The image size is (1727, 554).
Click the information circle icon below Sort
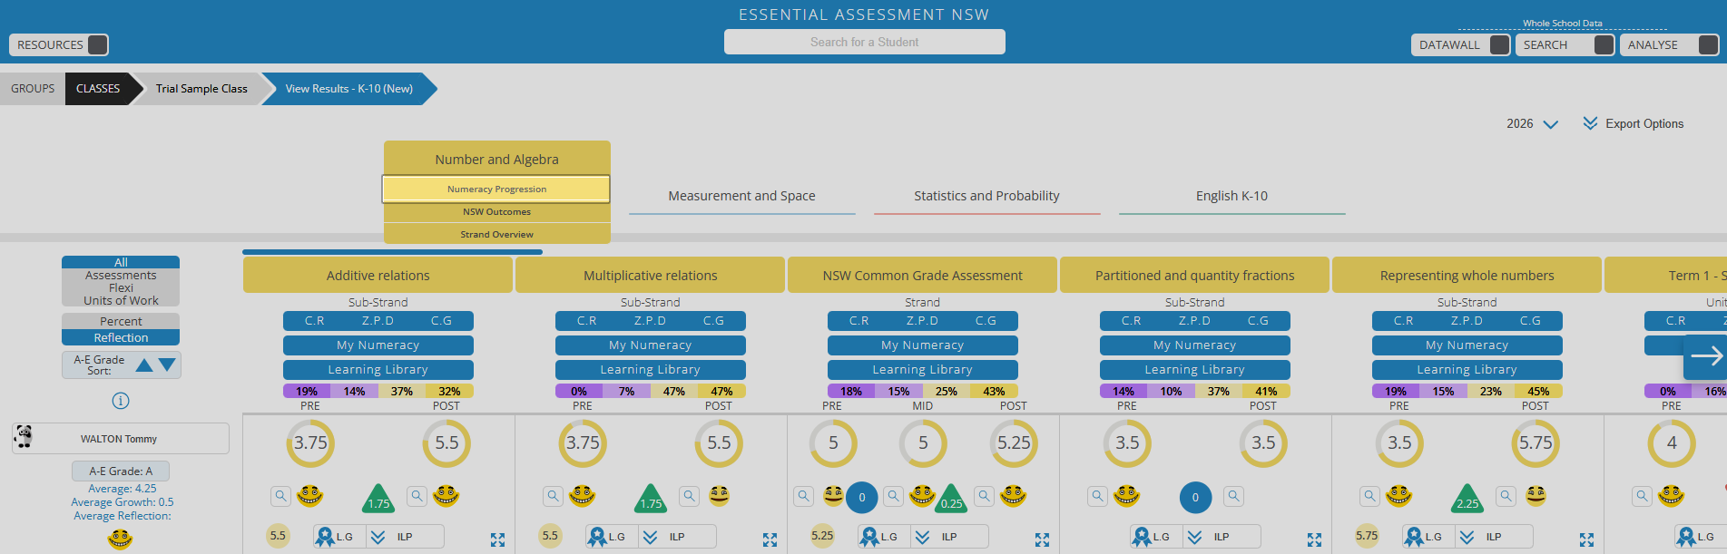121,401
